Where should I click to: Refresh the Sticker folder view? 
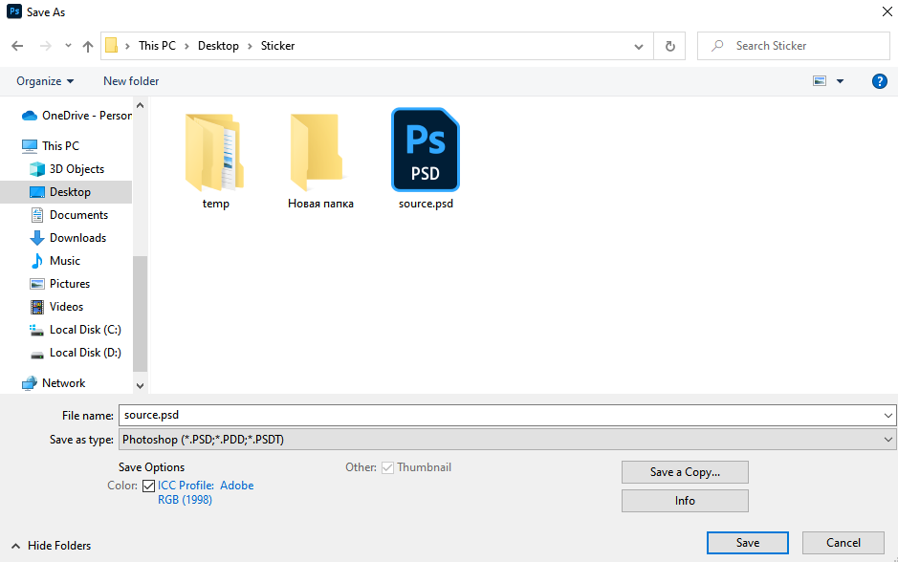point(669,47)
